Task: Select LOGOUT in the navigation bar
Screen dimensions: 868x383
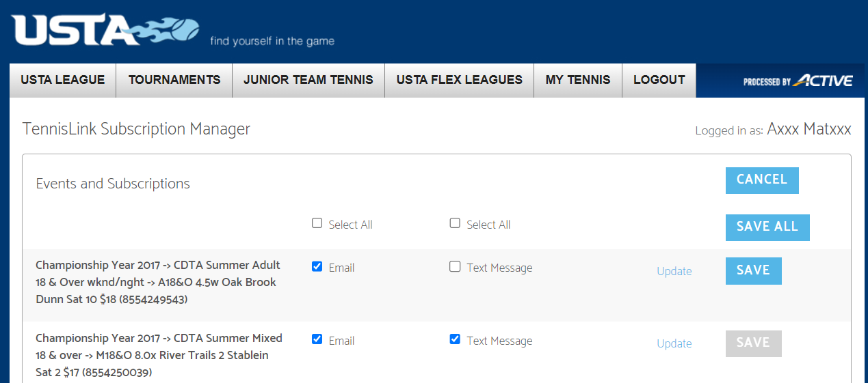Action: click(x=659, y=81)
